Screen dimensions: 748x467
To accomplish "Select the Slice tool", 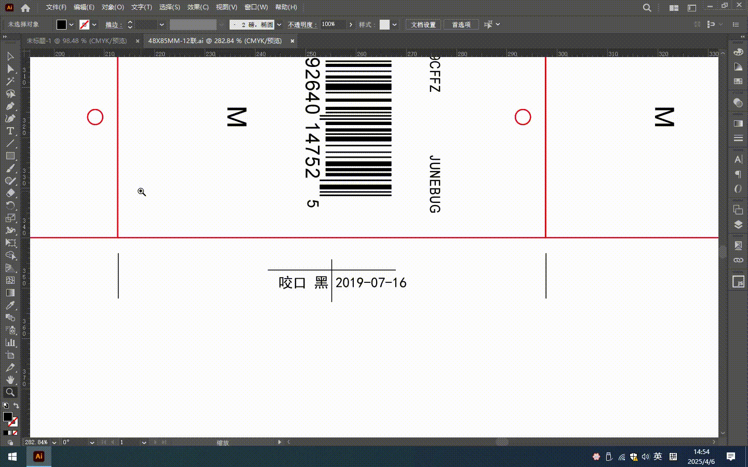I will coord(10,367).
